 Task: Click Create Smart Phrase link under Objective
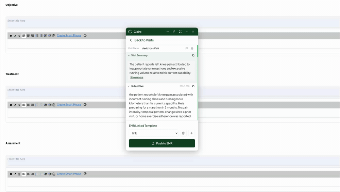pyautogui.click(x=69, y=35)
